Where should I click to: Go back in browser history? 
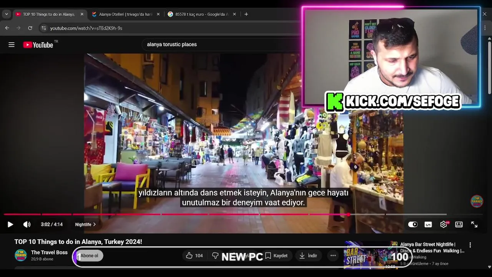click(7, 28)
